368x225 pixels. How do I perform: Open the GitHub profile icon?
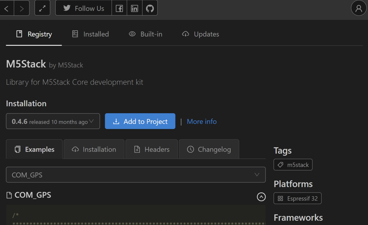pyautogui.click(x=150, y=8)
